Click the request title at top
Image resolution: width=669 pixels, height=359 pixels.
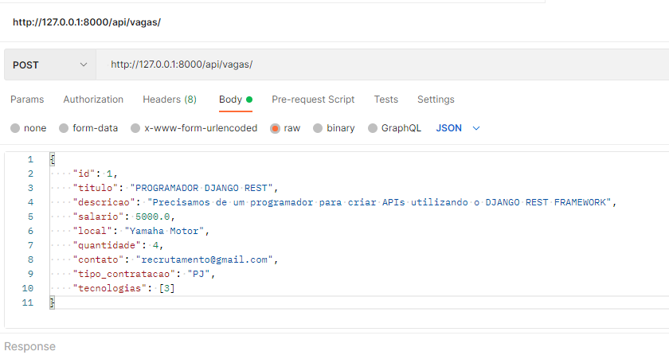click(x=87, y=22)
